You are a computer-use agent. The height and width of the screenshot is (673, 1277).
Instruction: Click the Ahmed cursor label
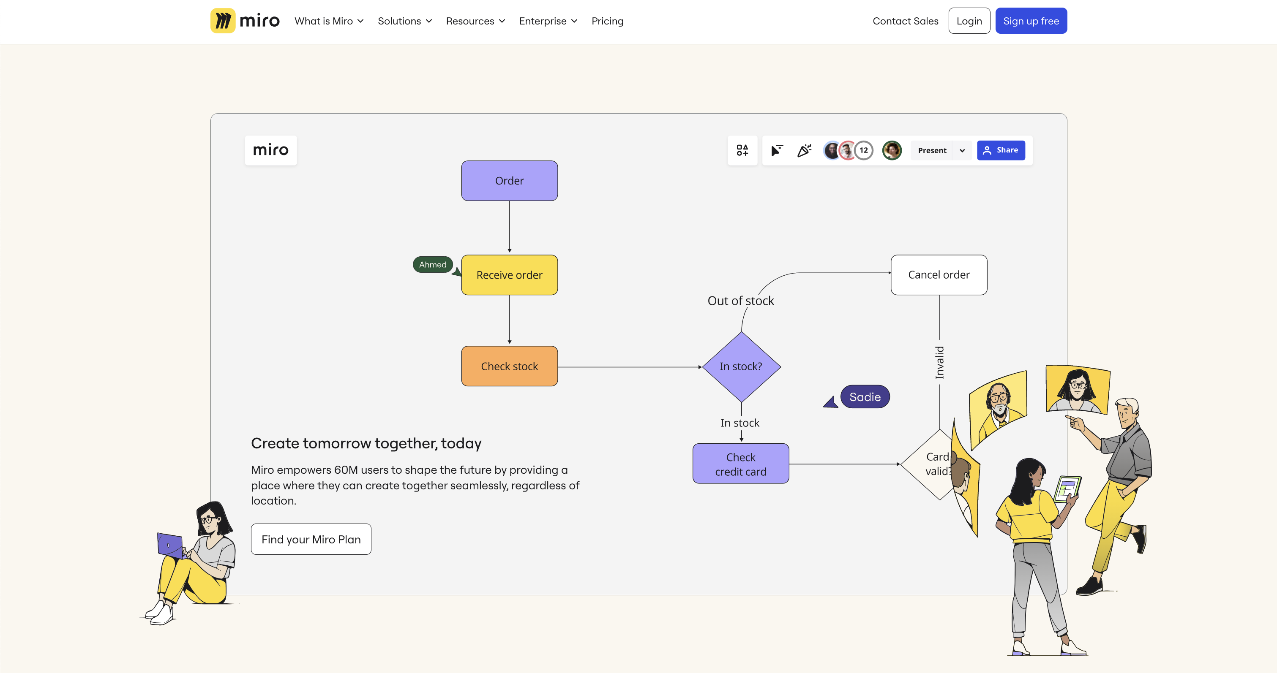[x=433, y=264]
